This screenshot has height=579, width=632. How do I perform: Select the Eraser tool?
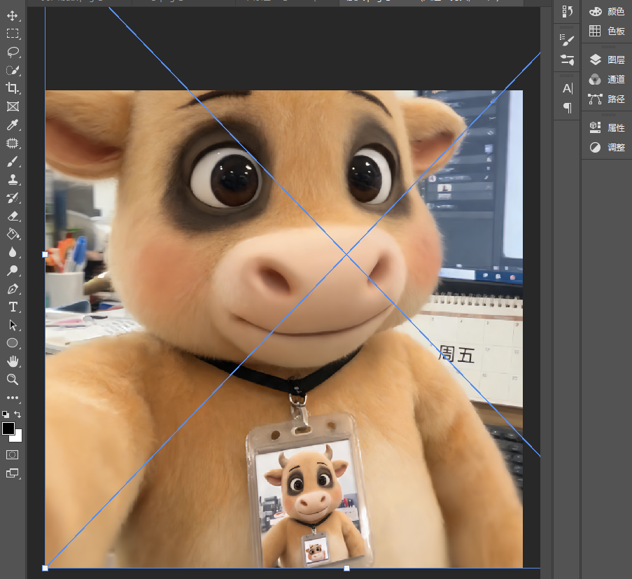13,216
